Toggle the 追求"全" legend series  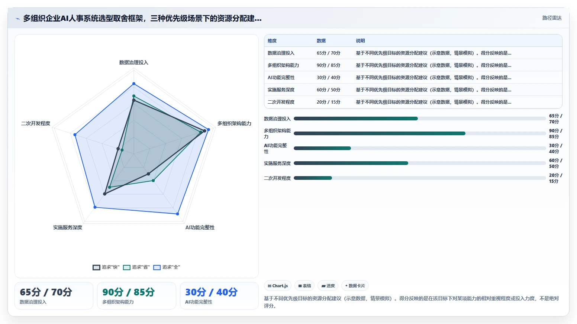point(167,267)
